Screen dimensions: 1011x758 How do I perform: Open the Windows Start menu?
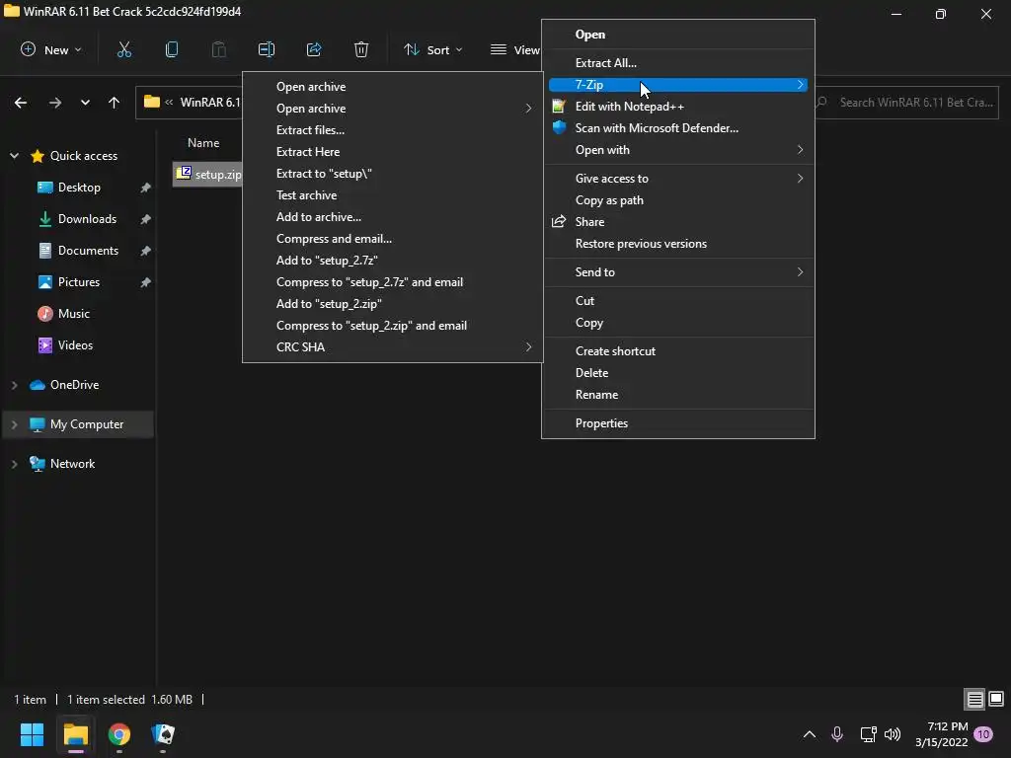[32, 734]
